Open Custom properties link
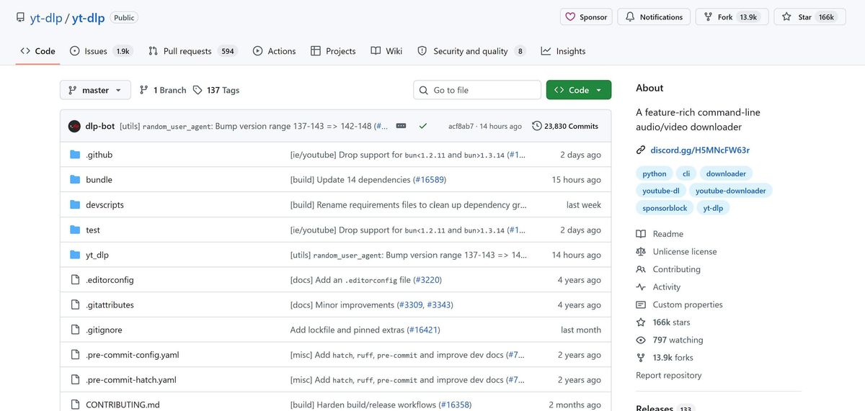This screenshot has height=411, width=865. [x=678, y=304]
